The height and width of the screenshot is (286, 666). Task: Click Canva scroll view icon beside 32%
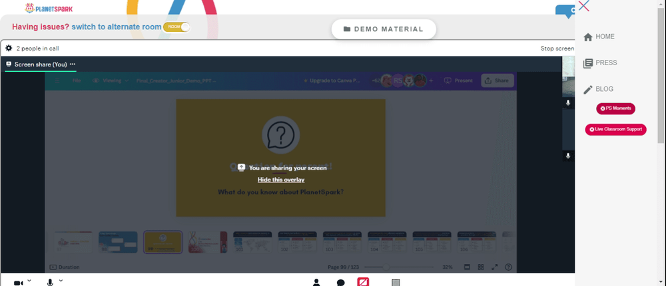467,267
